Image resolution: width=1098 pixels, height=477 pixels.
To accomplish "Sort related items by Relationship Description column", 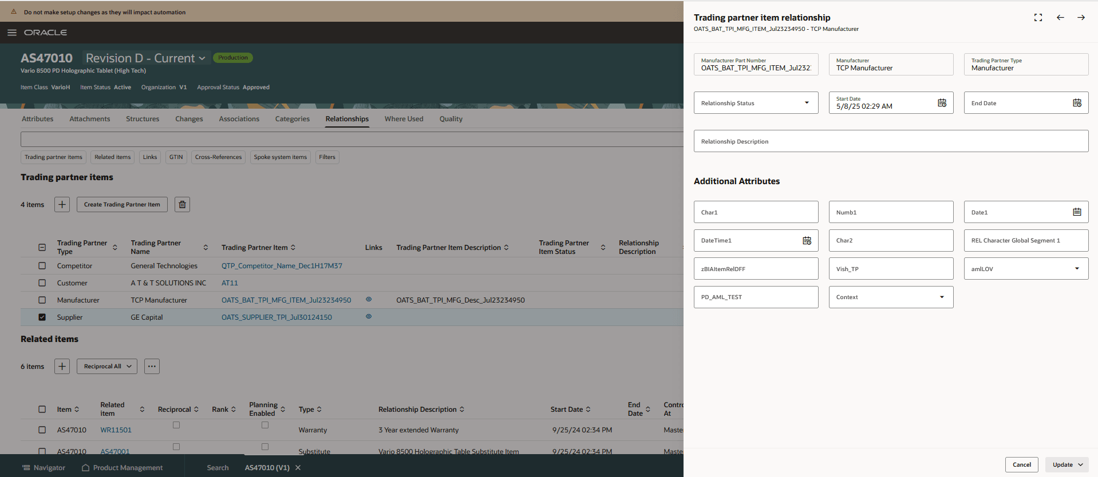I will pyautogui.click(x=462, y=409).
